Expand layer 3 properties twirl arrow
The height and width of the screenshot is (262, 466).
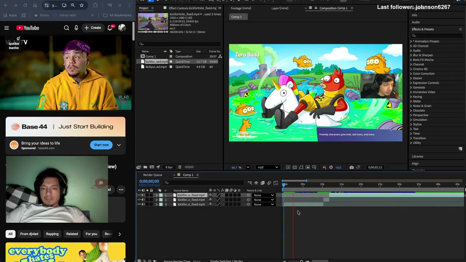click(x=157, y=205)
